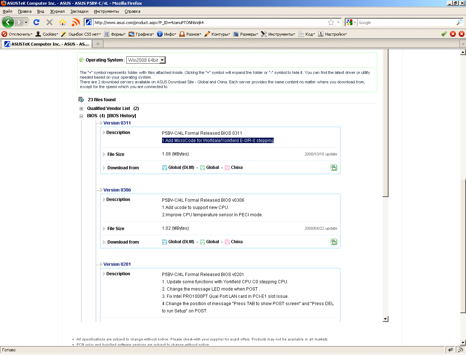Open the Настройки developer toolbar menu

[x=332, y=34]
